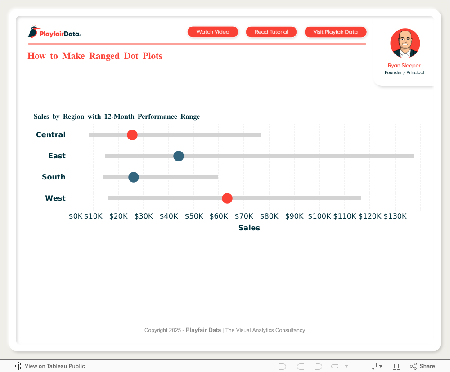Click the $130K axis tick label
This screenshot has width=450, height=372.
(x=395, y=216)
